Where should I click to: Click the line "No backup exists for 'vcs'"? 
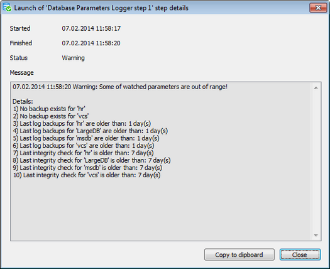pos(50,116)
